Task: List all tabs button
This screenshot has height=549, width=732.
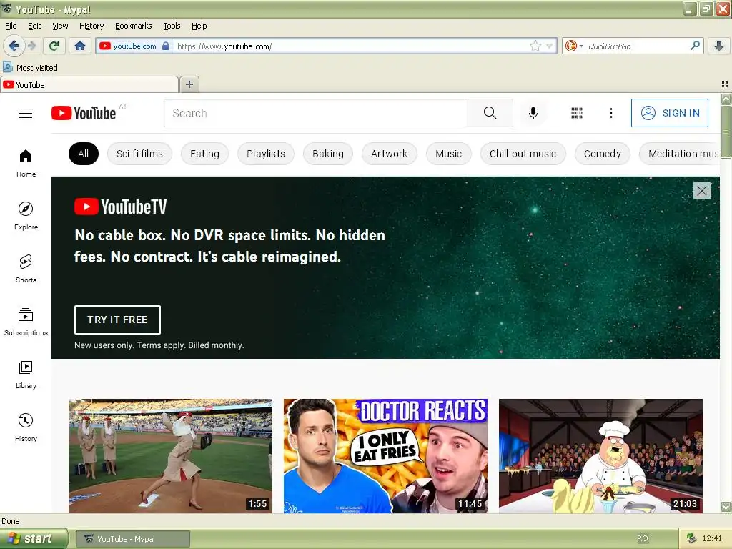Action: click(725, 84)
